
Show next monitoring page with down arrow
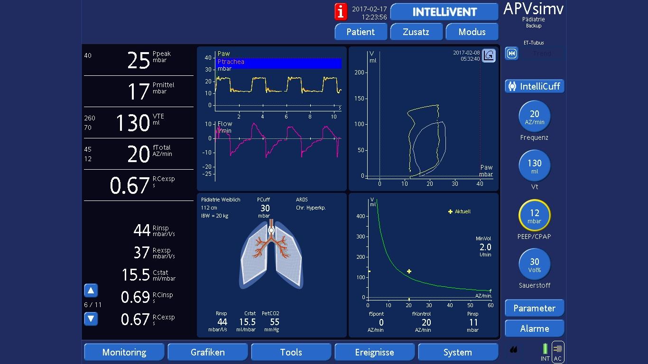[x=91, y=318]
